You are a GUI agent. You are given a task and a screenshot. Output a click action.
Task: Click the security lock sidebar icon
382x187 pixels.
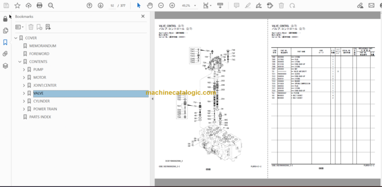[x=5, y=19]
